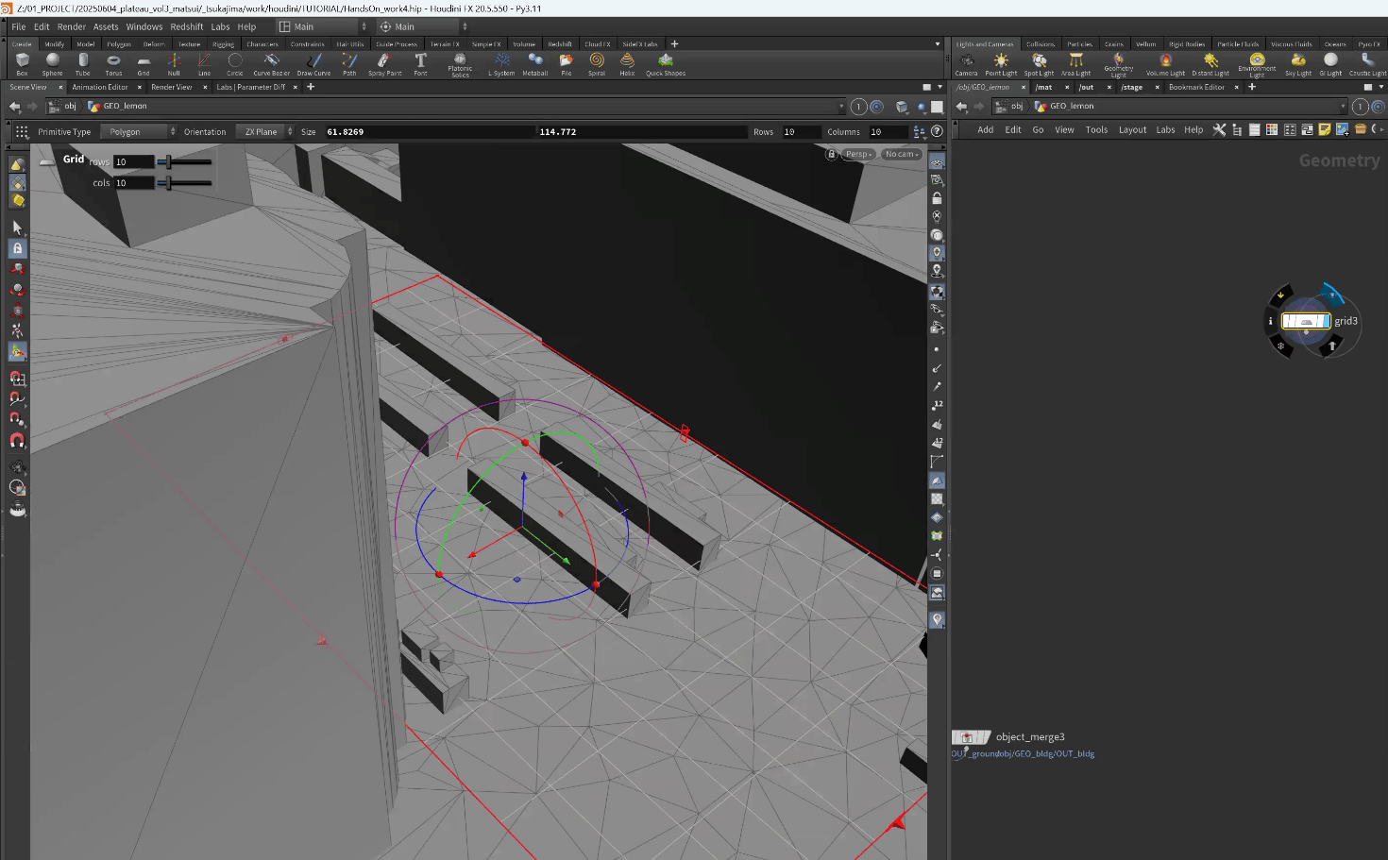Pick the Spray Paint shelf tool

(x=384, y=63)
